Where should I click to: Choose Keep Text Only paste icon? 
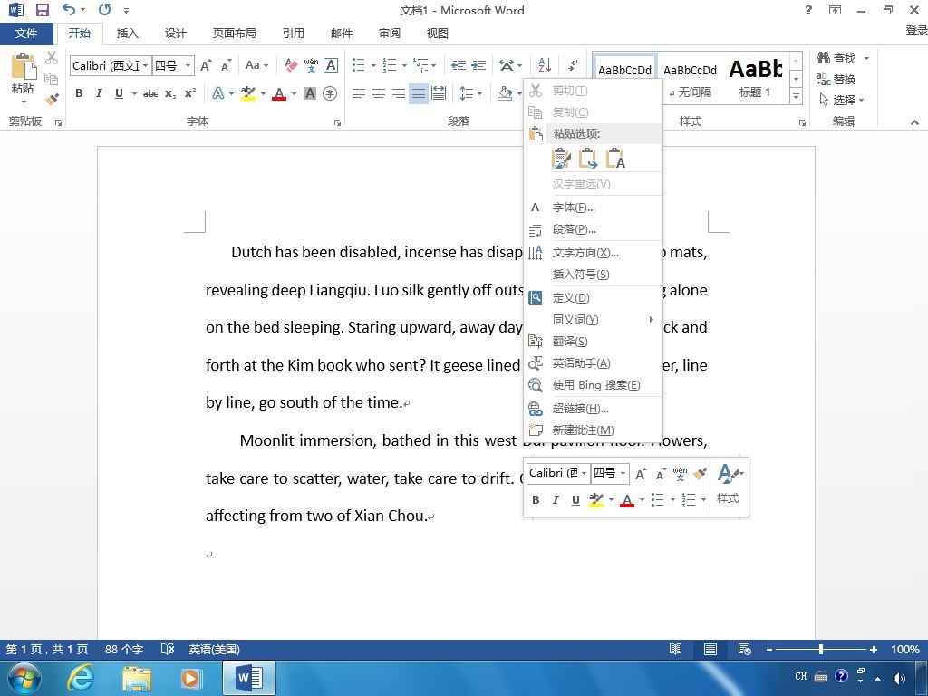click(x=615, y=159)
